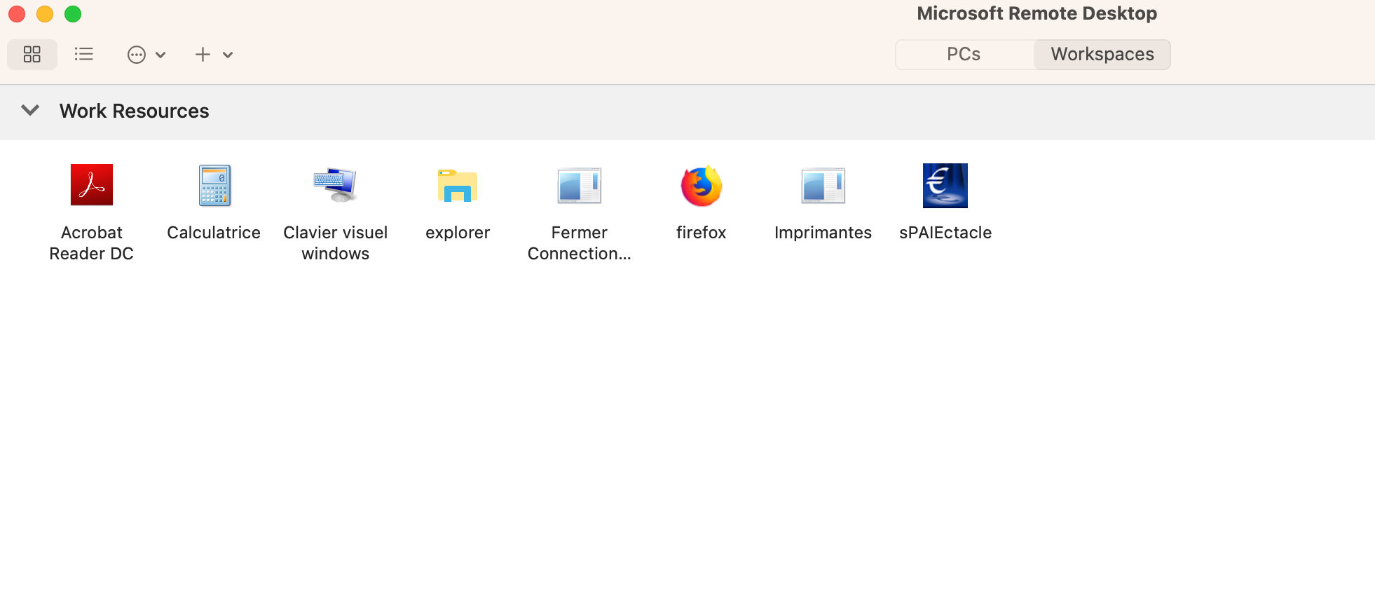The width and height of the screenshot is (1375, 600).
Task: Collapse the Work Resources section chevron
Action: [30, 110]
